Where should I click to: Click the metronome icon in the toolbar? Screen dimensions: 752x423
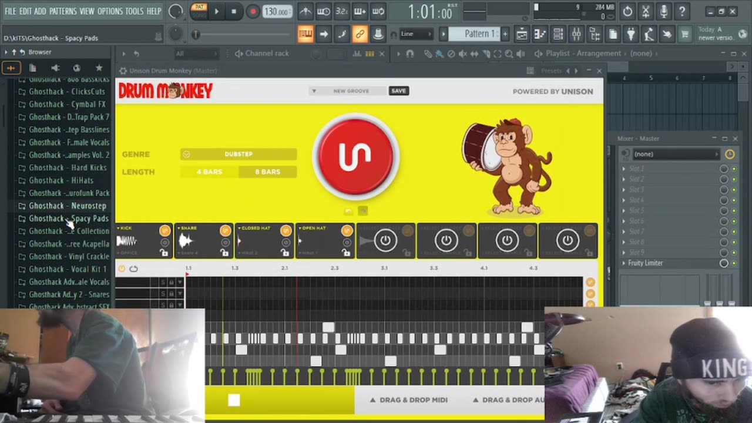[305, 11]
